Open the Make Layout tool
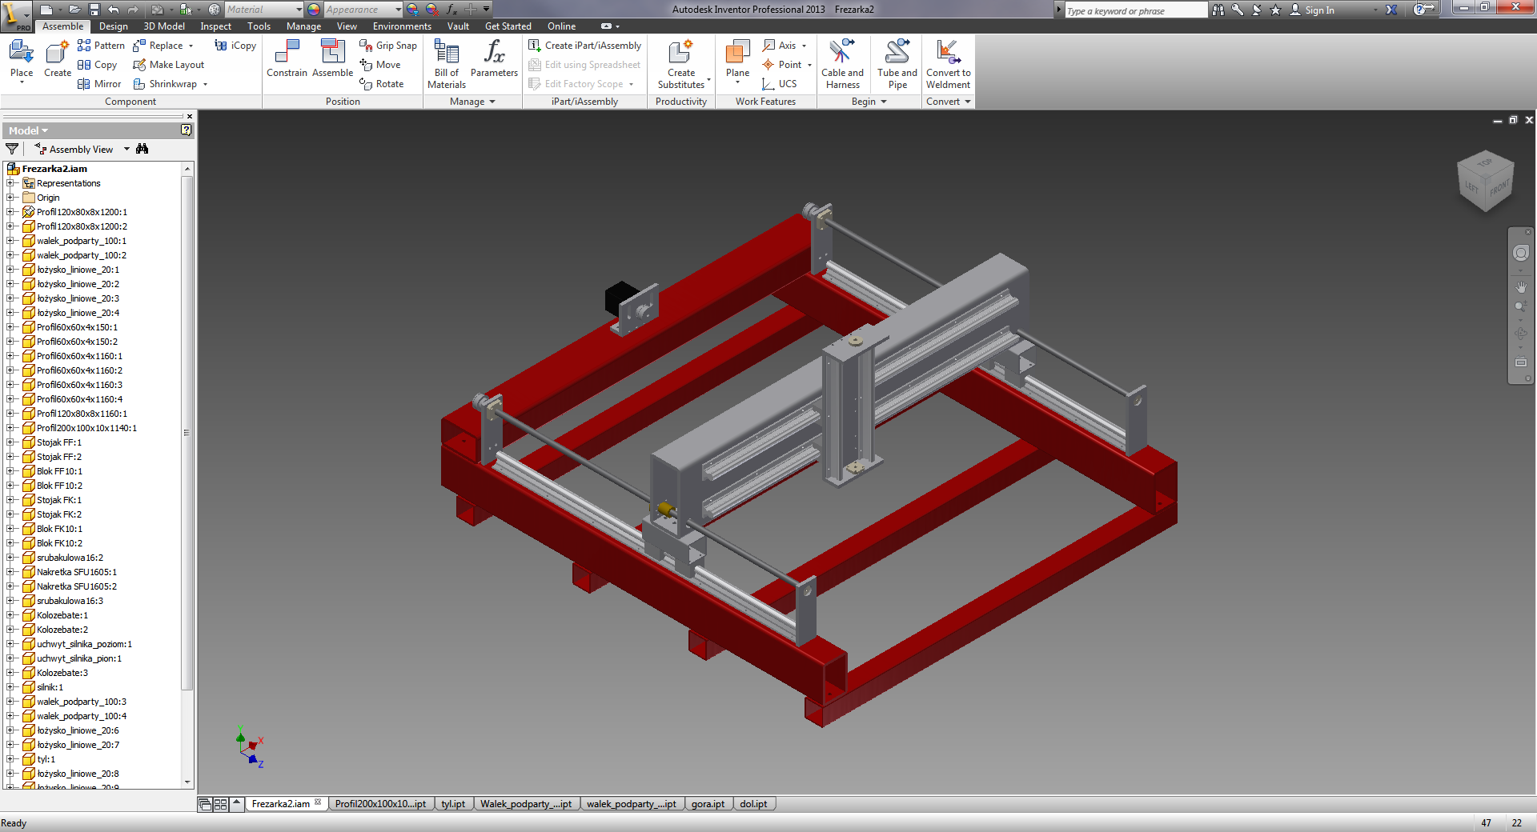1537x832 pixels. (168, 65)
